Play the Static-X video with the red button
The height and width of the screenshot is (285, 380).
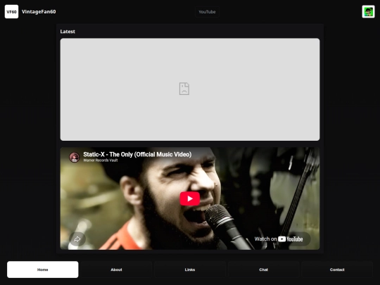click(x=190, y=198)
